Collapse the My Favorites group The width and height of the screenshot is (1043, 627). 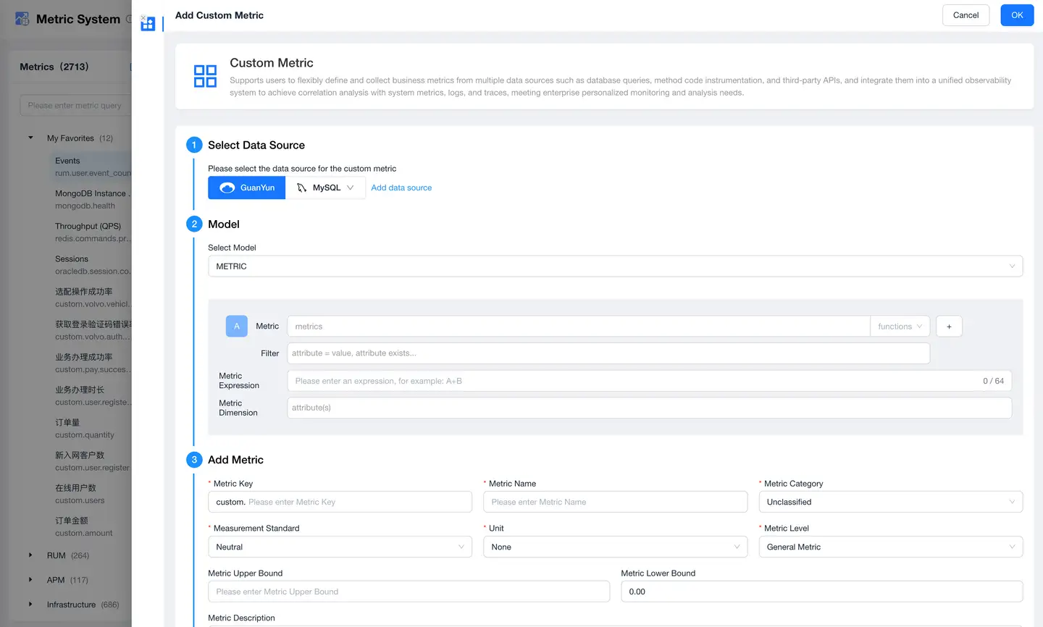pos(30,138)
